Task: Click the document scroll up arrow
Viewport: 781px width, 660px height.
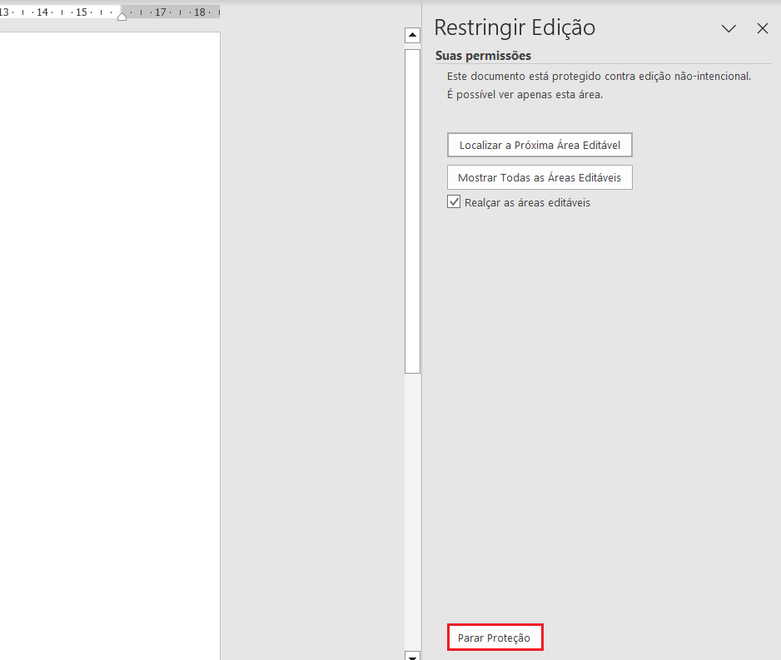Action: [412, 35]
